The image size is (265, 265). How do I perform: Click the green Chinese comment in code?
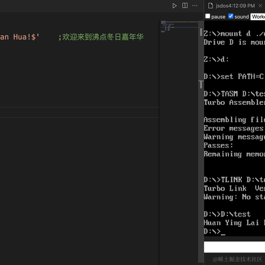point(101,37)
